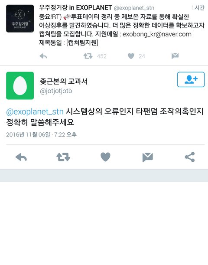Open 우주정거장 in EXOPLANET display name
208x265 pixels.
(75, 8)
